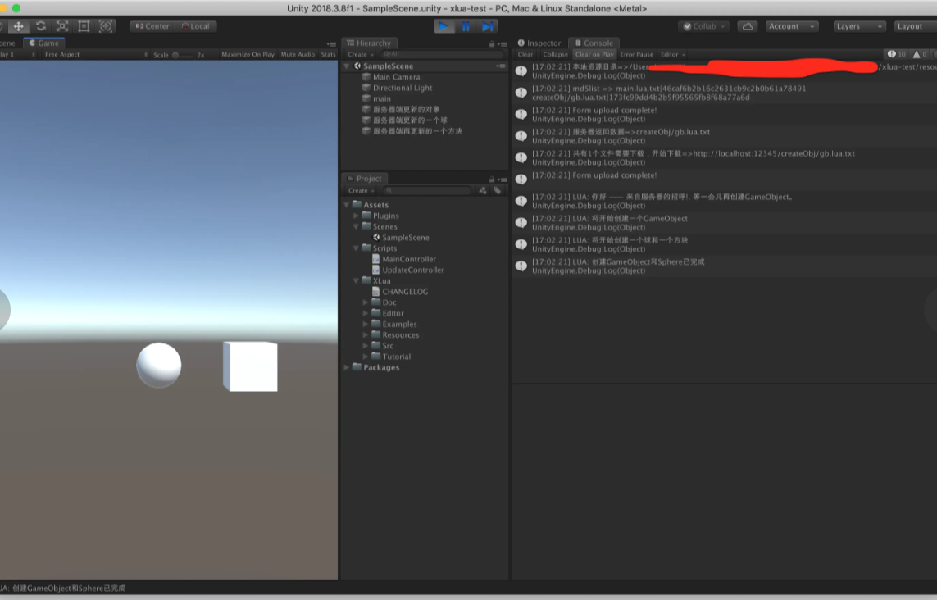Viewport: 937px width, 600px height.
Task: Click the Collapse button in Console
Action: (x=556, y=54)
